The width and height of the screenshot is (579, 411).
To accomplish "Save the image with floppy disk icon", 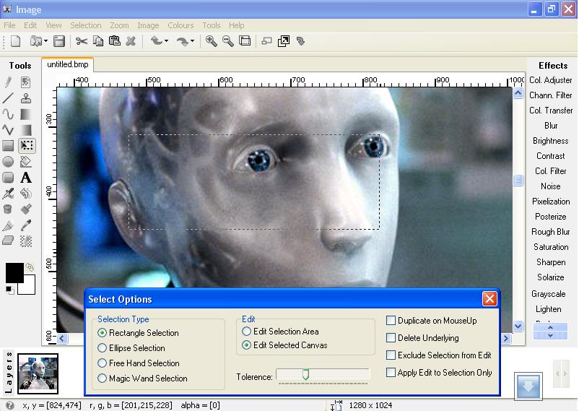I will click(59, 41).
